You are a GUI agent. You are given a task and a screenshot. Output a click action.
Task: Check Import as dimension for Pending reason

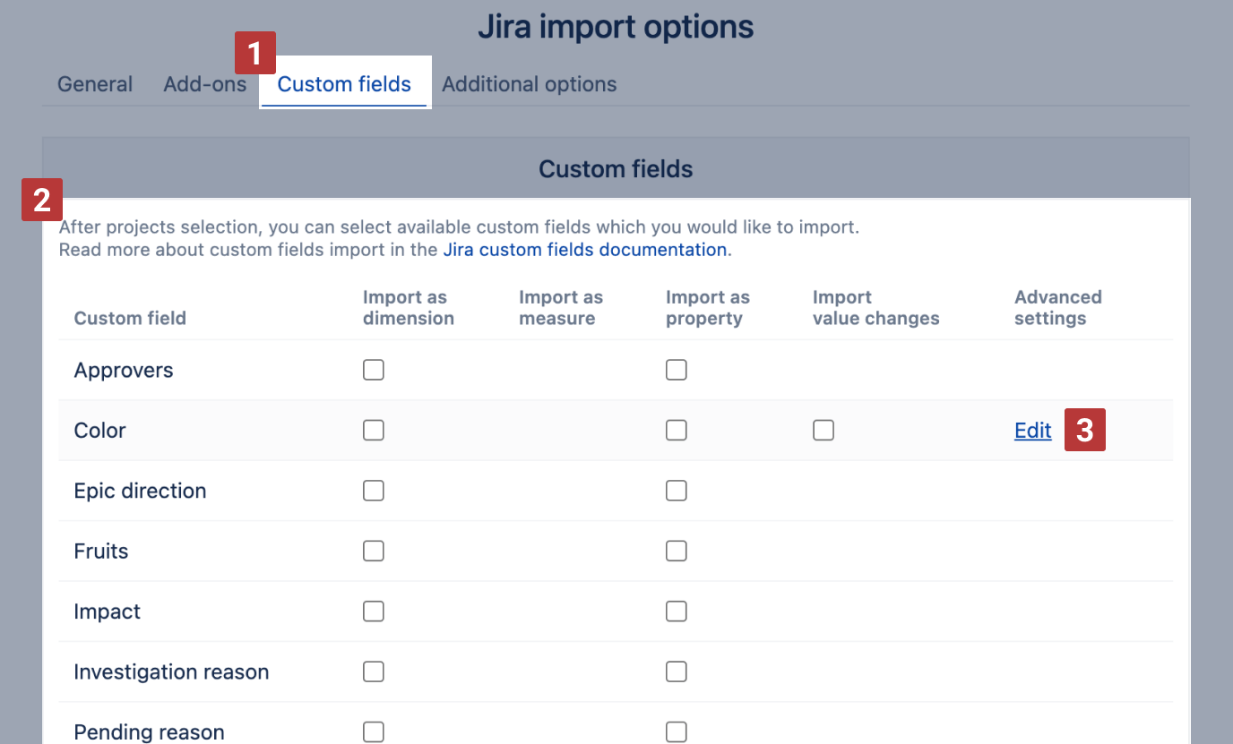coord(374,731)
